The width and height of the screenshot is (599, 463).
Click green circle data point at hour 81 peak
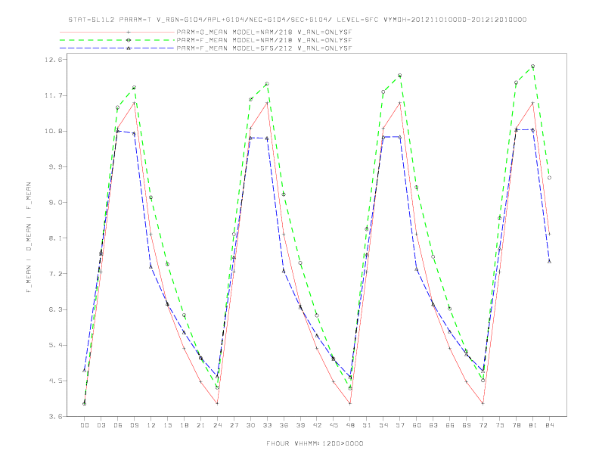pyautogui.click(x=533, y=67)
